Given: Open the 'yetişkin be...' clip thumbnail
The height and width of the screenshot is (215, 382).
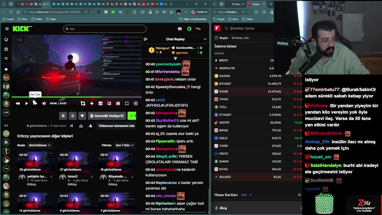Looking at the screenshot, I should tap(36, 162).
